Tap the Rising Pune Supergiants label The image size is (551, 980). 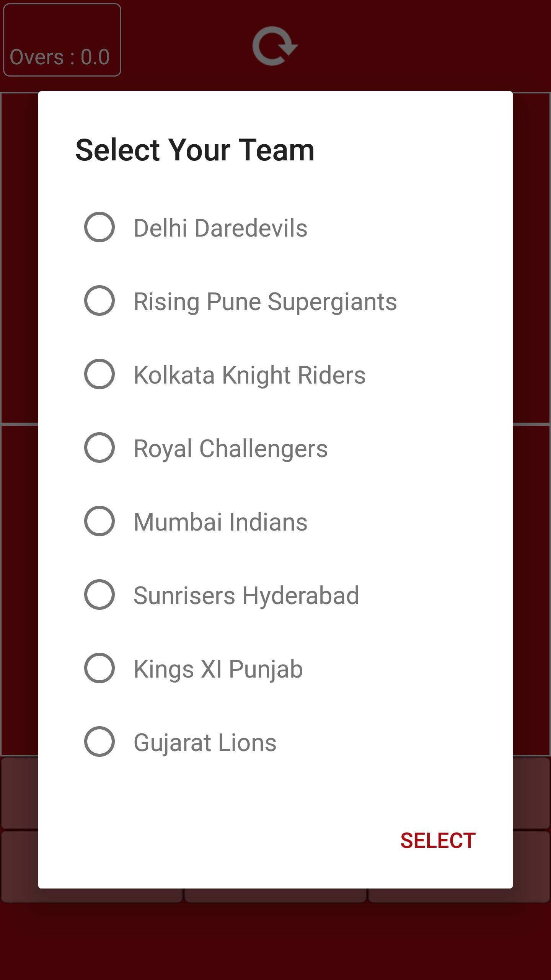265,302
